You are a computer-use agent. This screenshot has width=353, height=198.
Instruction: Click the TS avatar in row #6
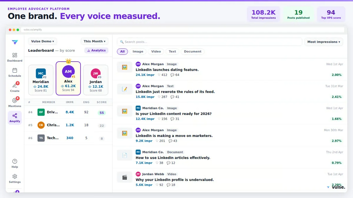pyautogui.click(x=41, y=138)
